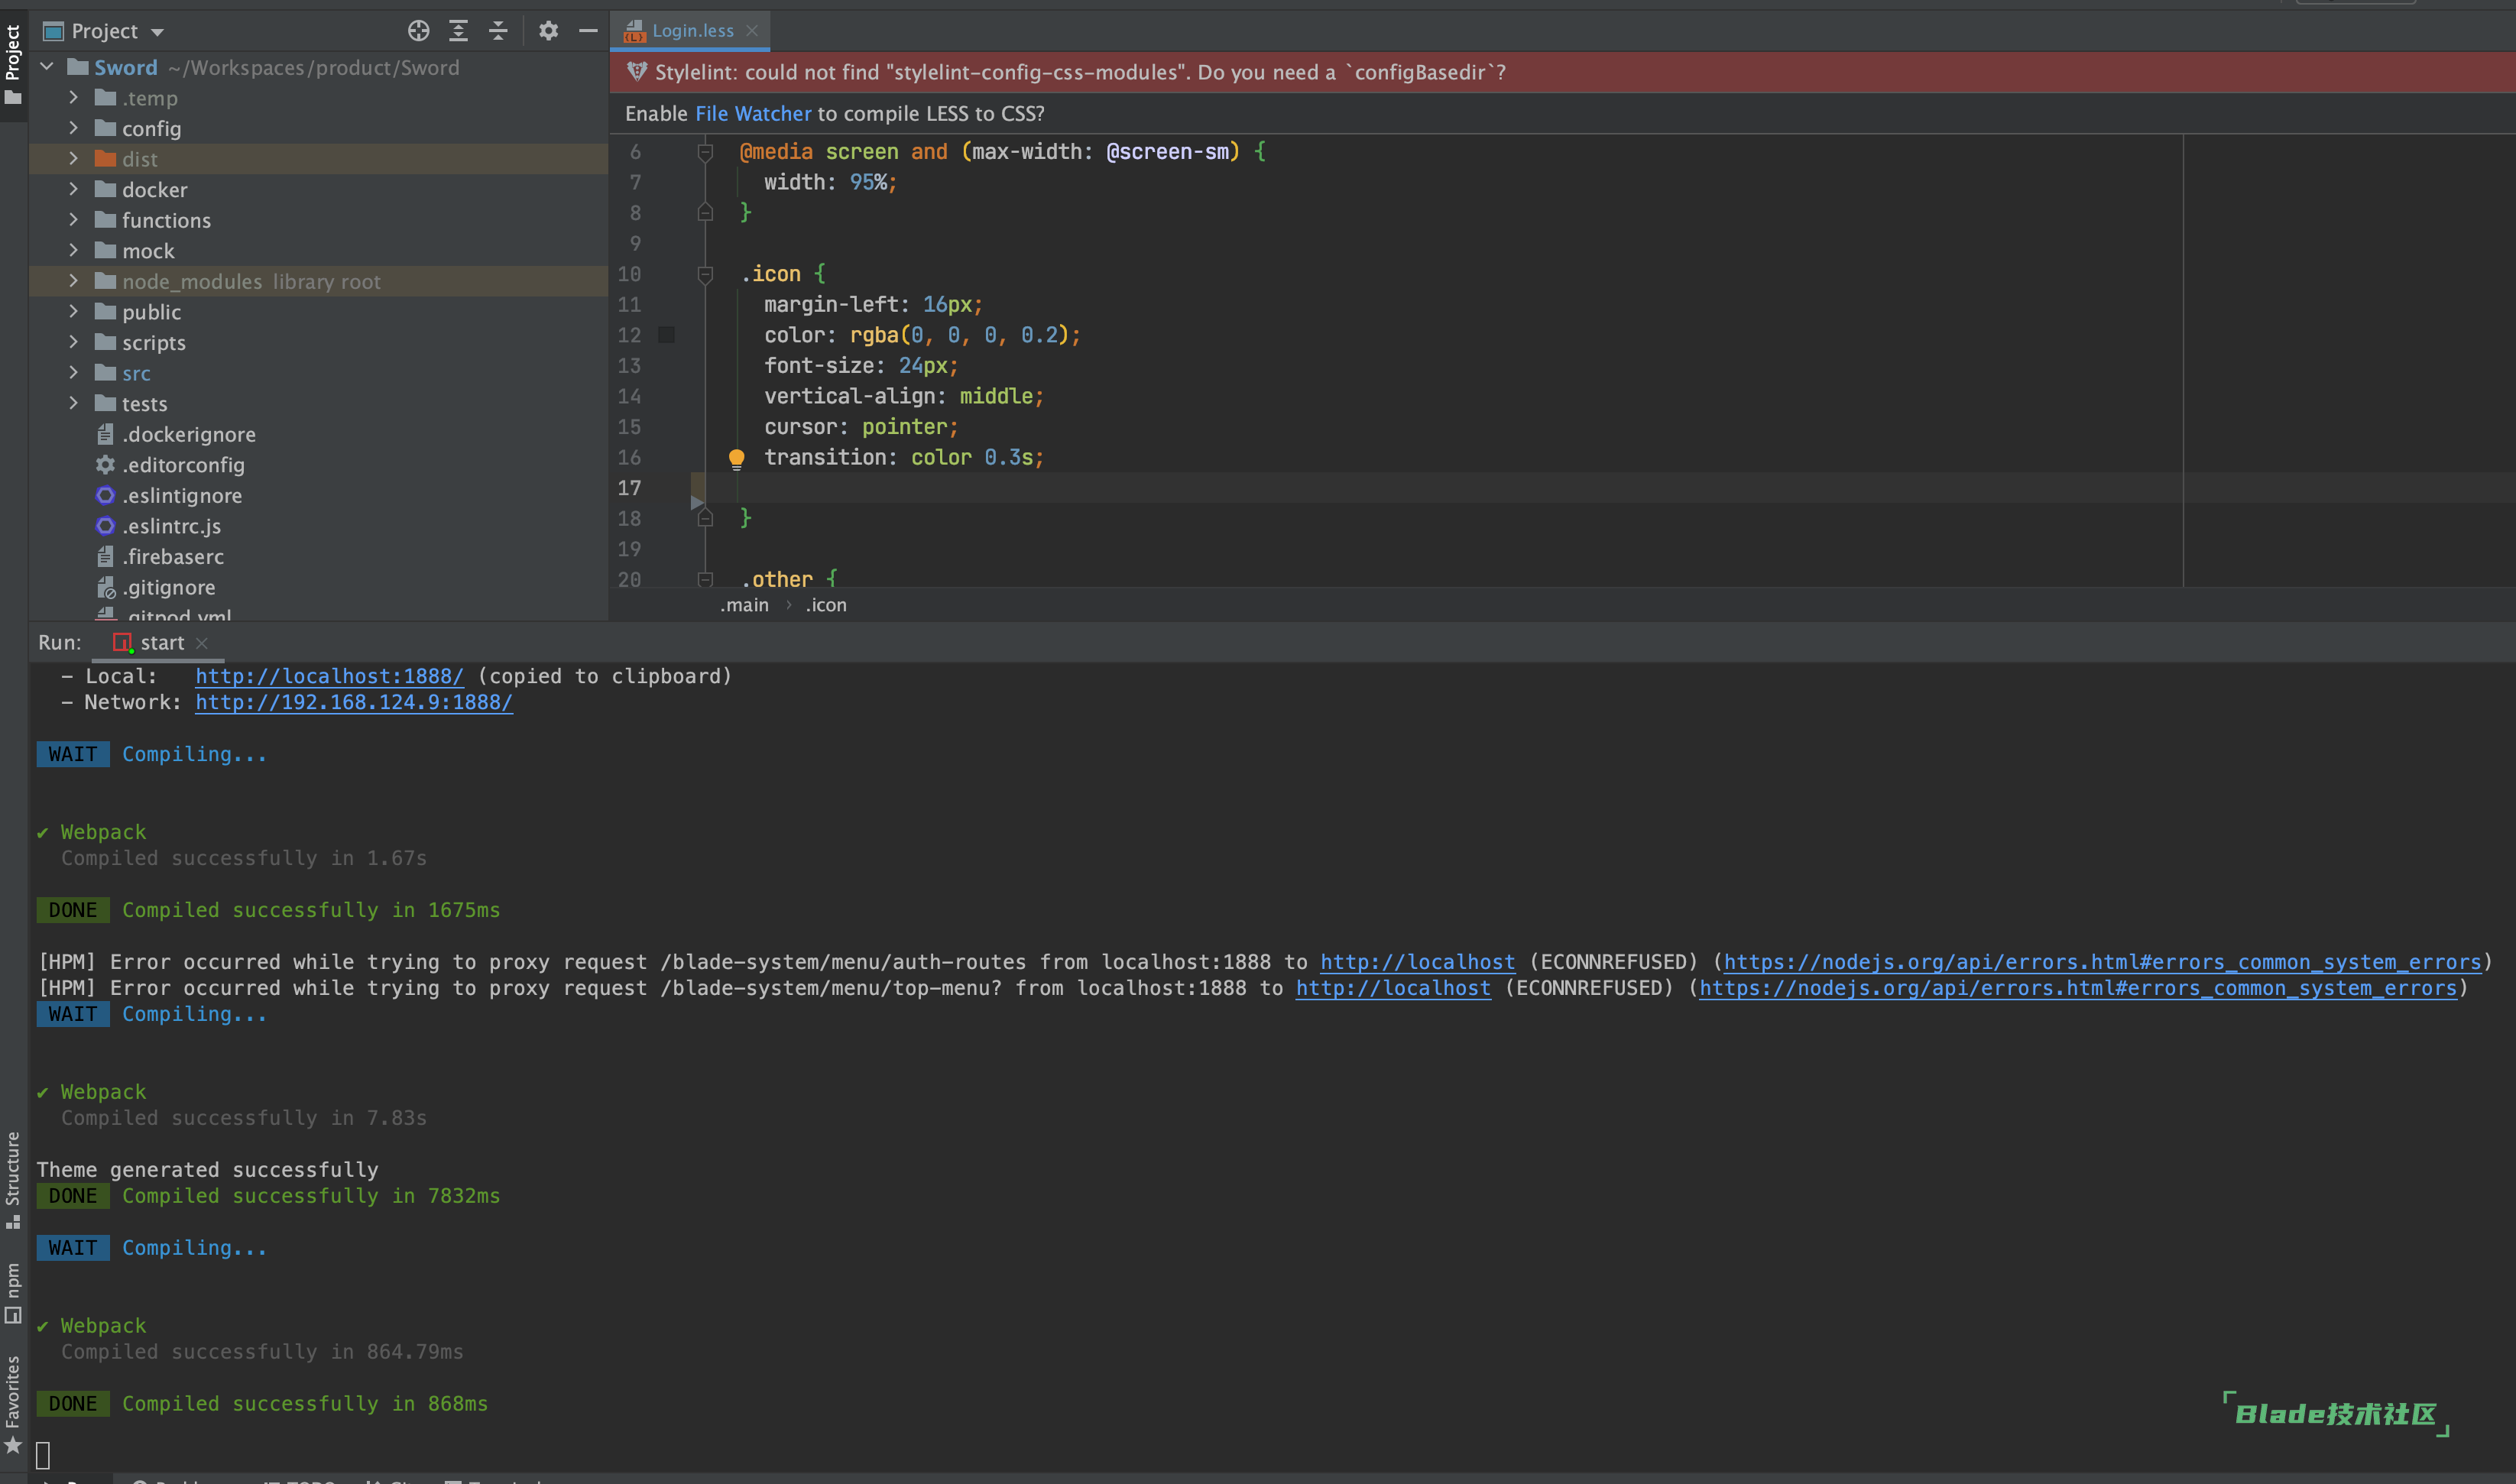Viewport: 2516px width, 1484px height.
Task: Click fold end marker on line 18
Action: [x=705, y=518]
